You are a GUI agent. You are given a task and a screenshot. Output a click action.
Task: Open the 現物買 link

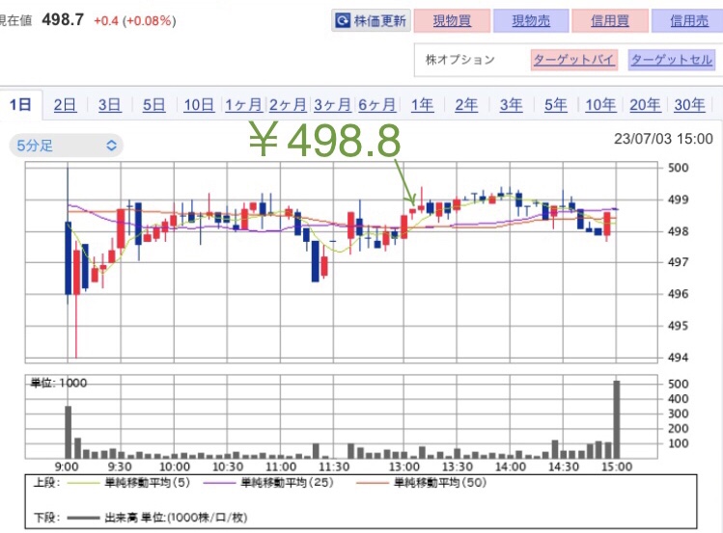pyautogui.click(x=452, y=20)
